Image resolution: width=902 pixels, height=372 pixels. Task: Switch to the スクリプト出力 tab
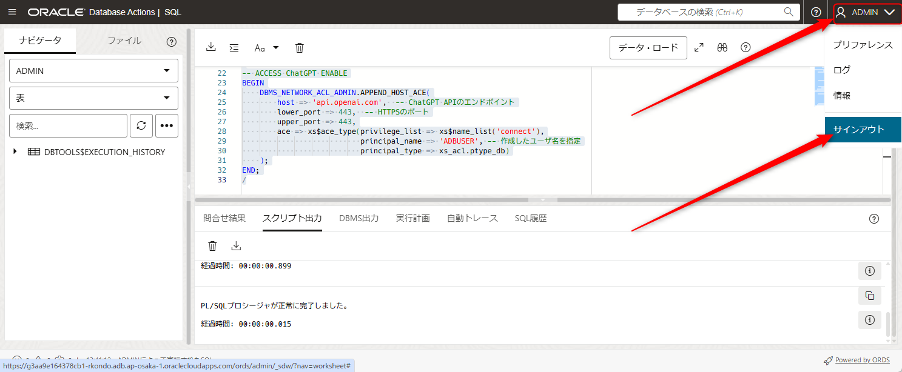[x=292, y=218]
